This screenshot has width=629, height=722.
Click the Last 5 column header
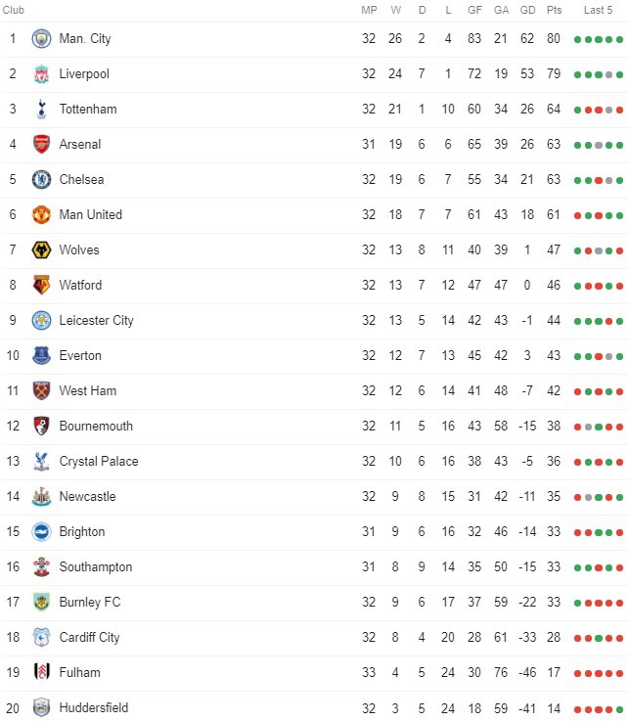pos(598,10)
